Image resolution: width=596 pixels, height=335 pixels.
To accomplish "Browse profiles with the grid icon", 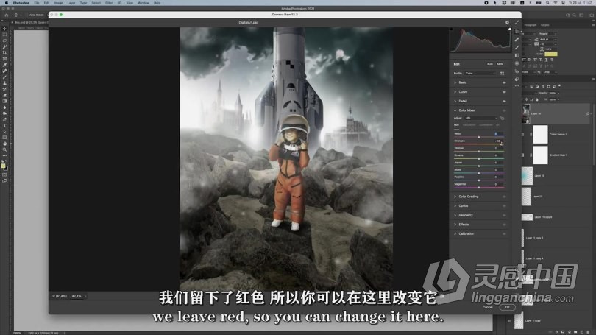I will [502, 74].
